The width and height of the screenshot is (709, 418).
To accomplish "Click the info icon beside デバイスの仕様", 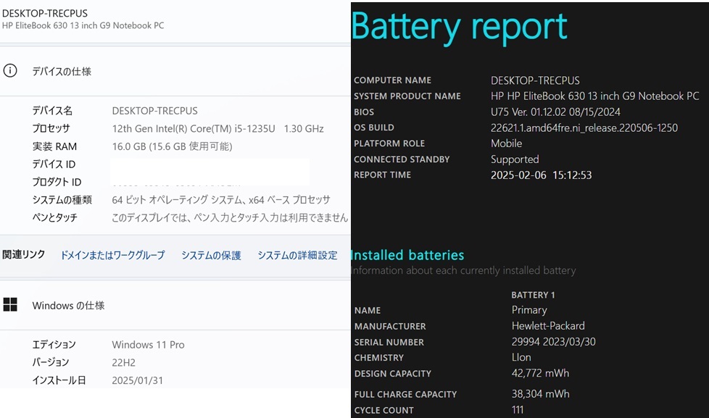I will (x=10, y=71).
